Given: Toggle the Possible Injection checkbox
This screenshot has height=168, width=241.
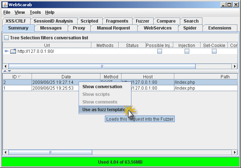Looking at the screenshot, I should (x=159, y=51).
